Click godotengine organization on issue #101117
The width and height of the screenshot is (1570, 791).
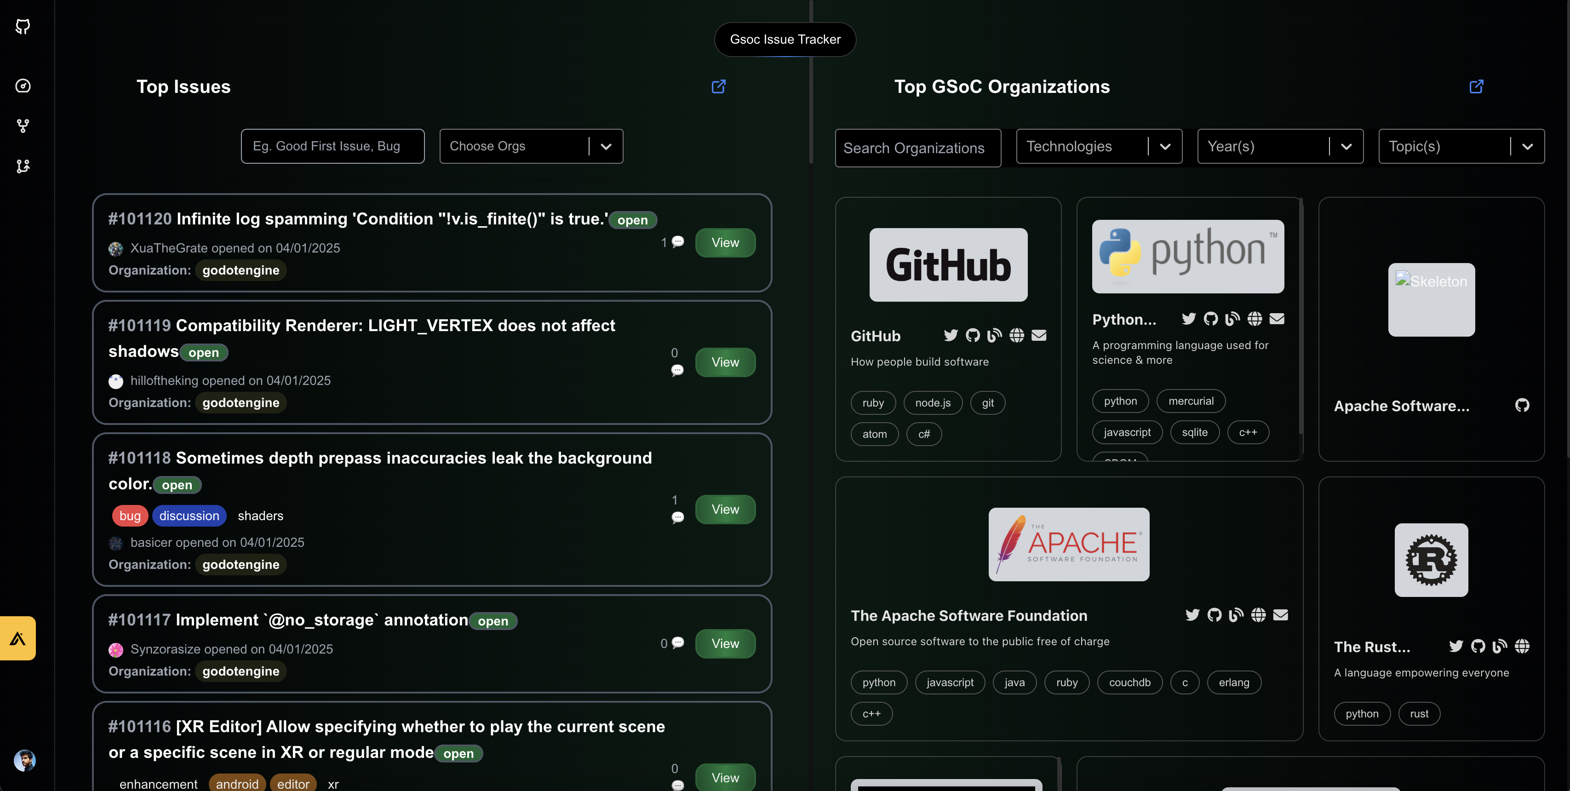(241, 671)
